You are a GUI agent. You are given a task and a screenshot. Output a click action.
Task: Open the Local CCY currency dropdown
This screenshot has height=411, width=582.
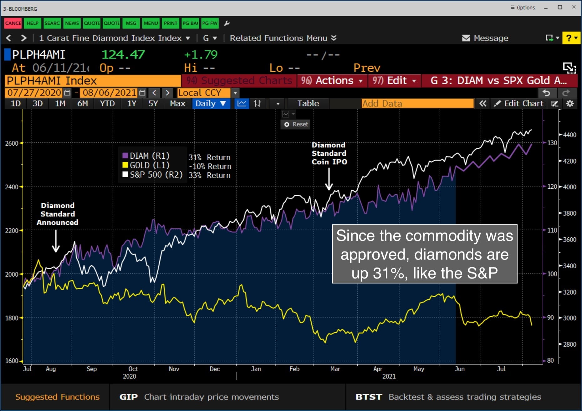tap(235, 93)
